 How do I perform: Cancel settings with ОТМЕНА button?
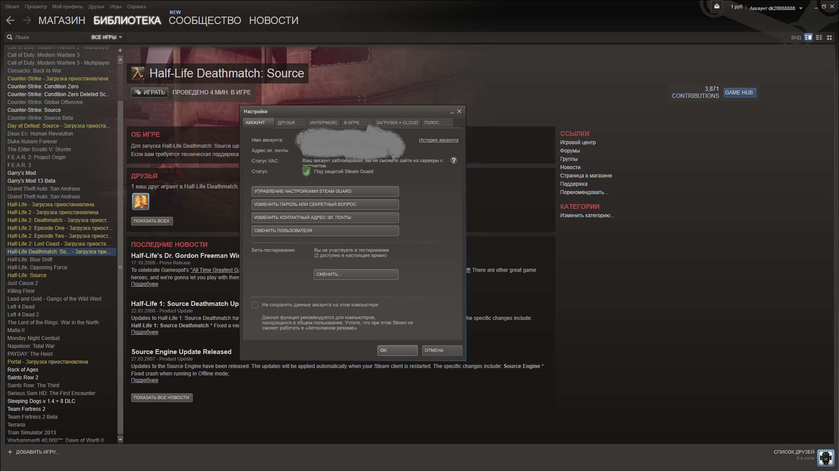point(442,351)
